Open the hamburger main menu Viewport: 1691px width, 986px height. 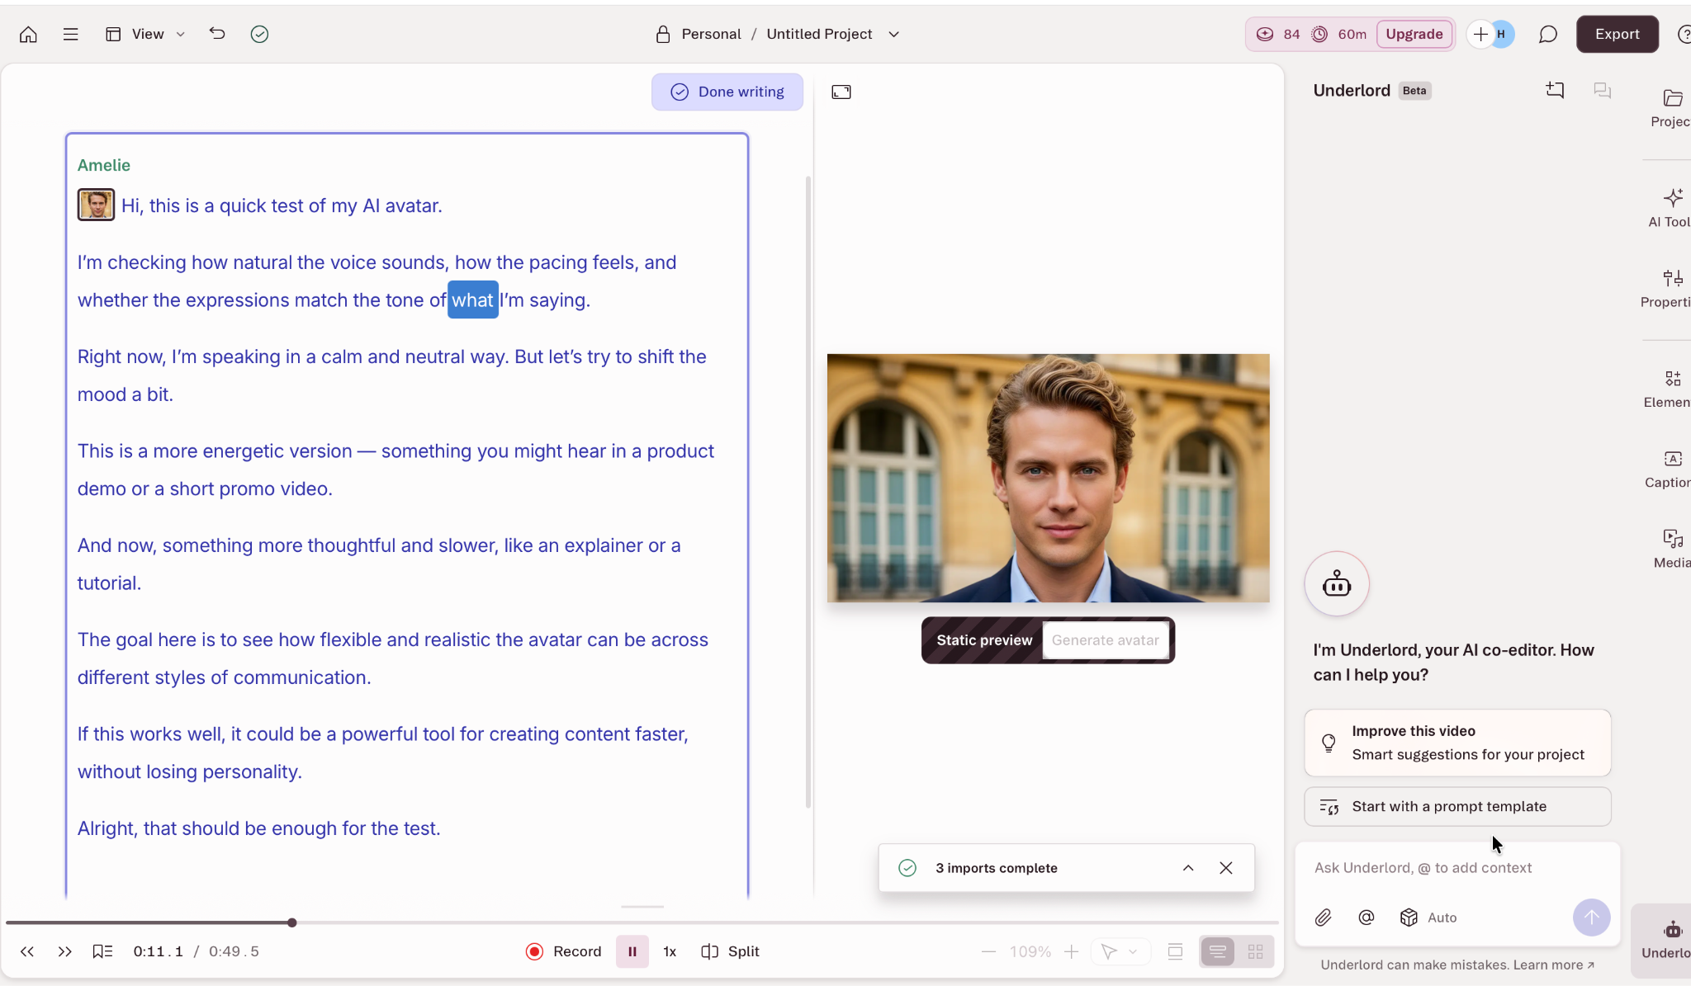[x=71, y=34]
